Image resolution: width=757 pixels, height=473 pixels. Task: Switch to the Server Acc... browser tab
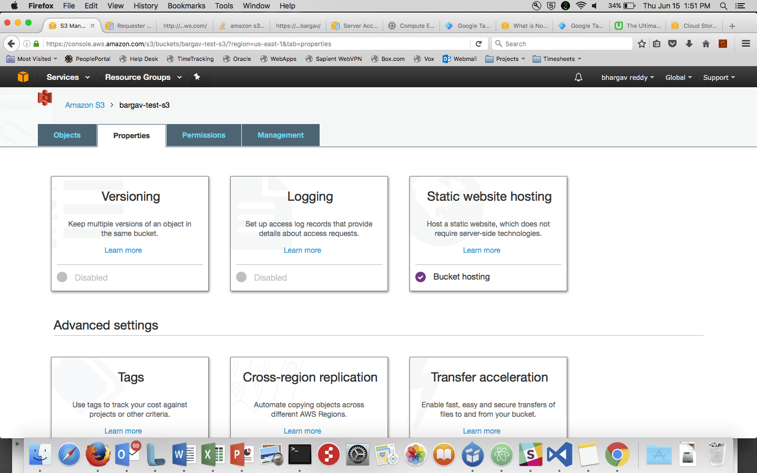tap(354, 26)
